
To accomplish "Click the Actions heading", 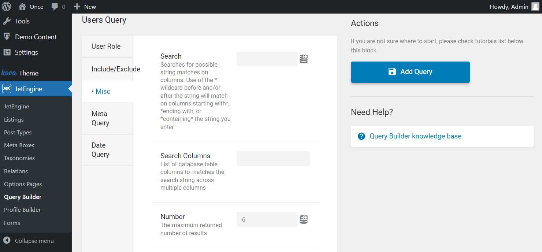I will point(365,23).
